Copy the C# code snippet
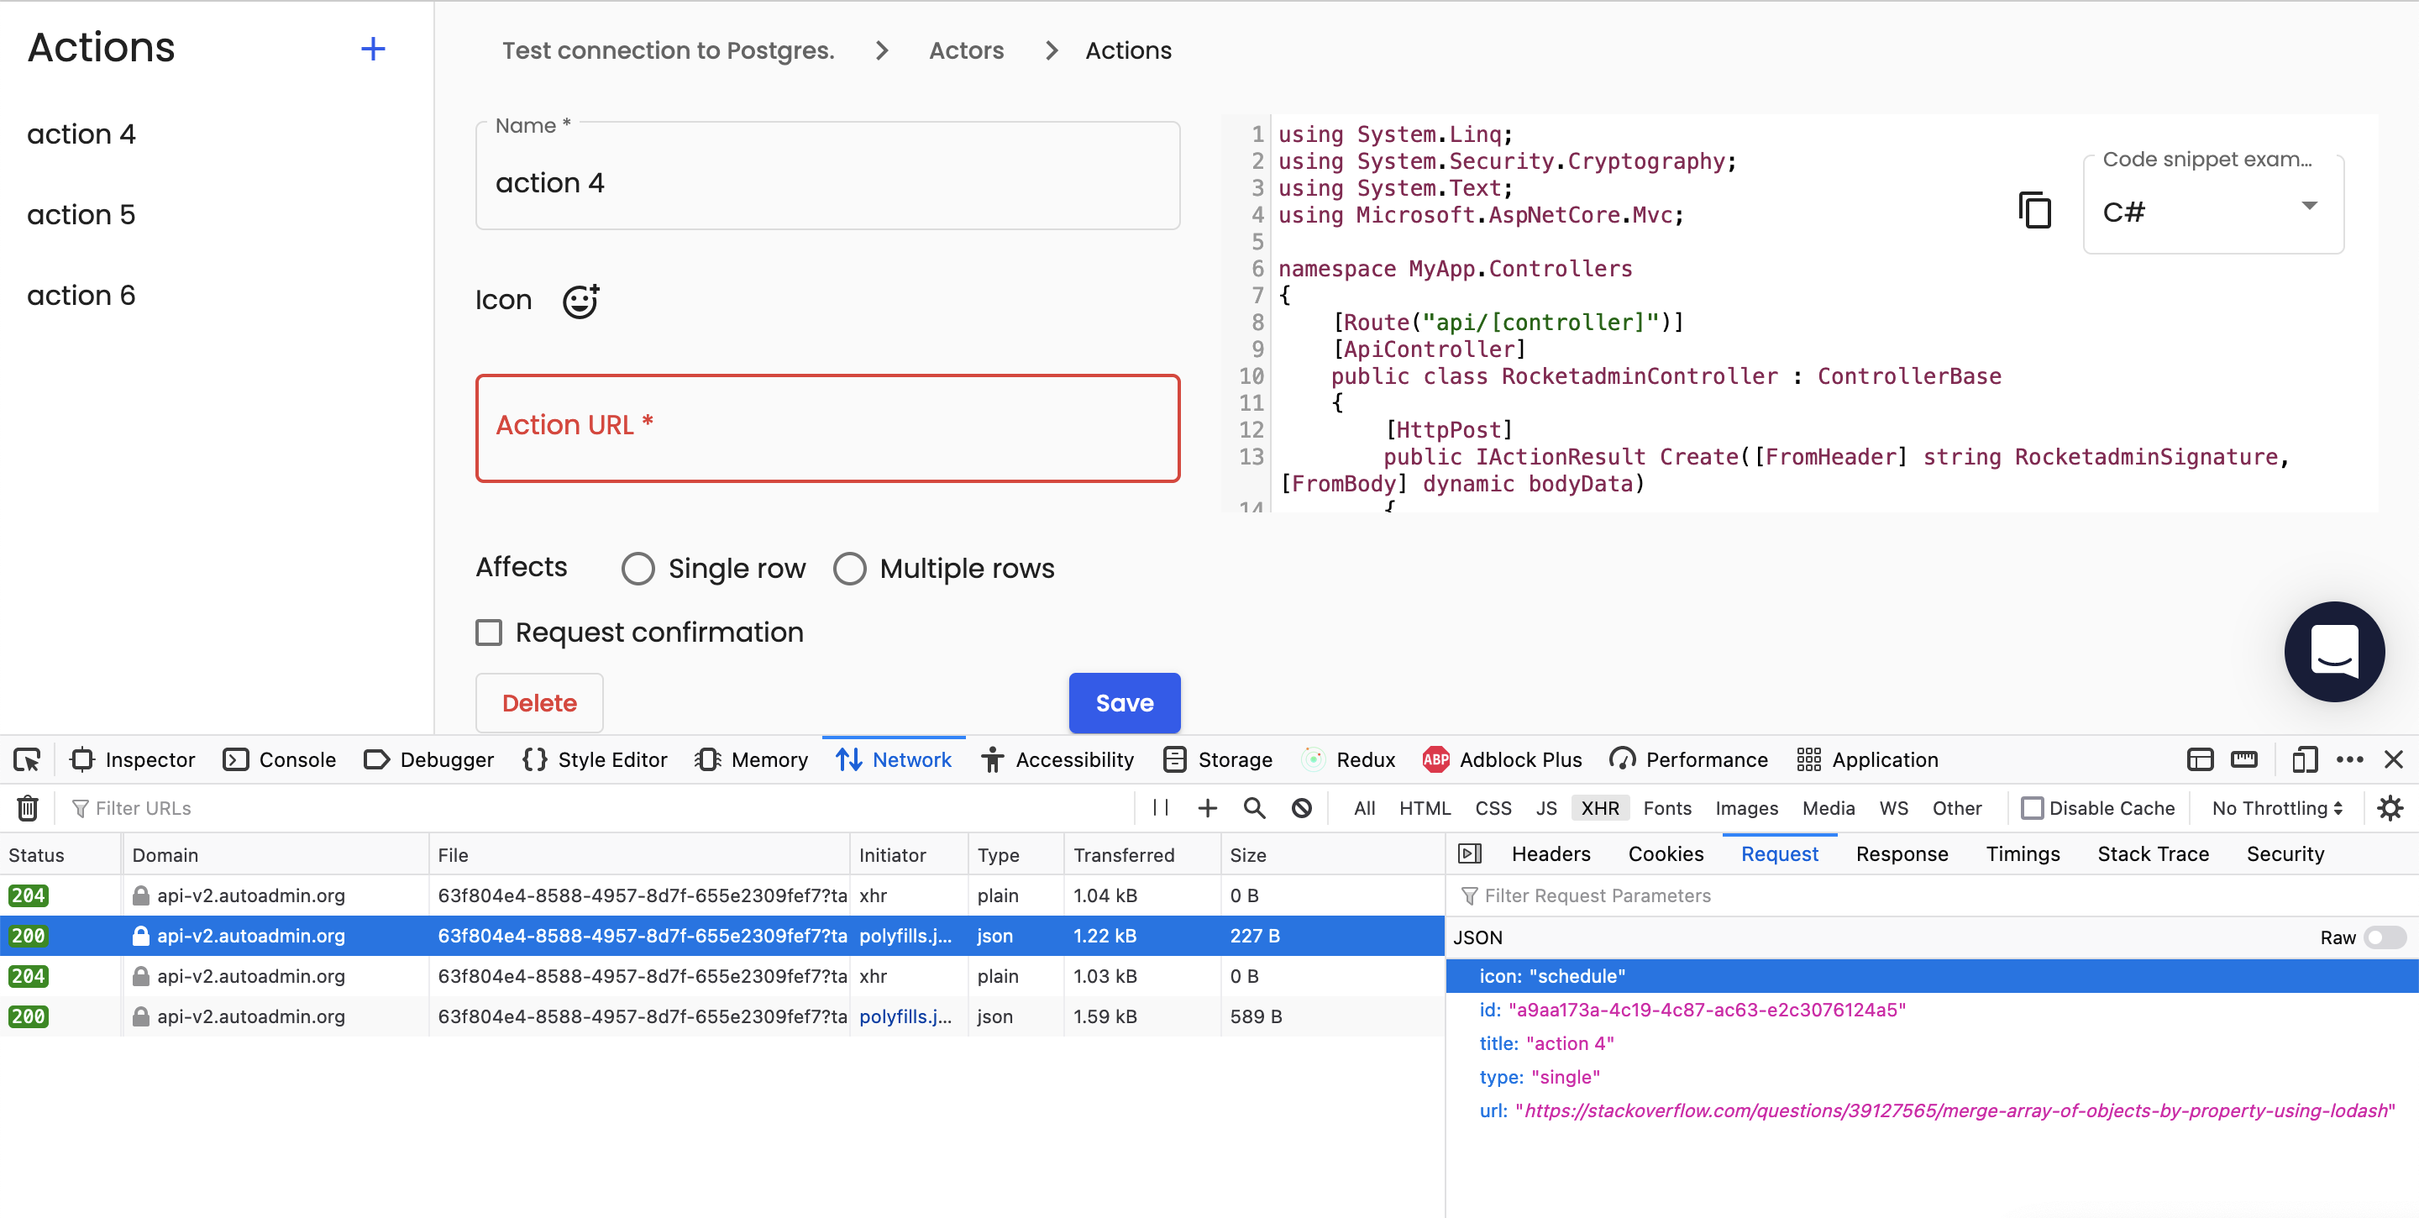 (x=2034, y=208)
